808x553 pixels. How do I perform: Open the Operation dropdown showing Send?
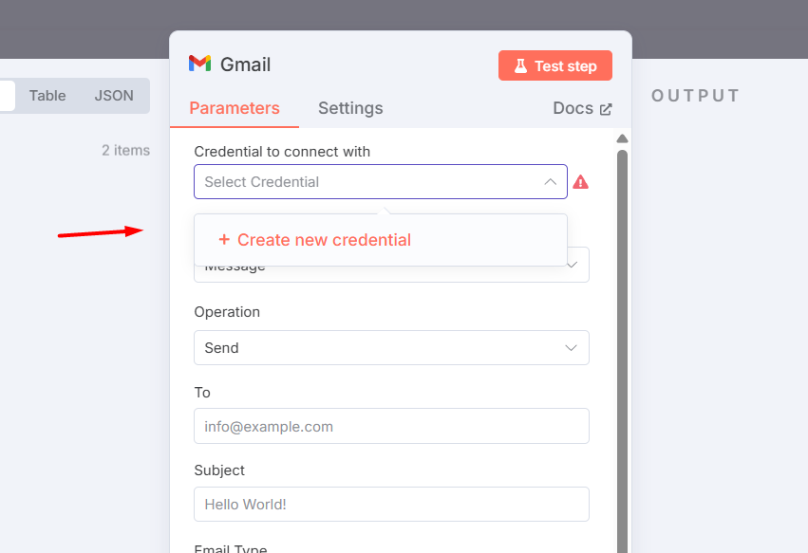(x=391, y=347)
